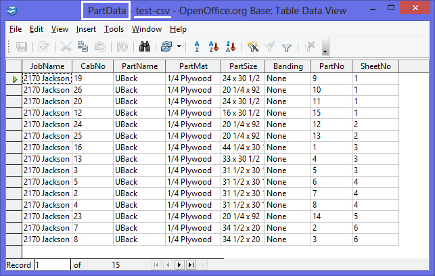This screenshot has height=276, width=435.
Task: Click the SheetNo column header
Action: (x=375, y=66)
